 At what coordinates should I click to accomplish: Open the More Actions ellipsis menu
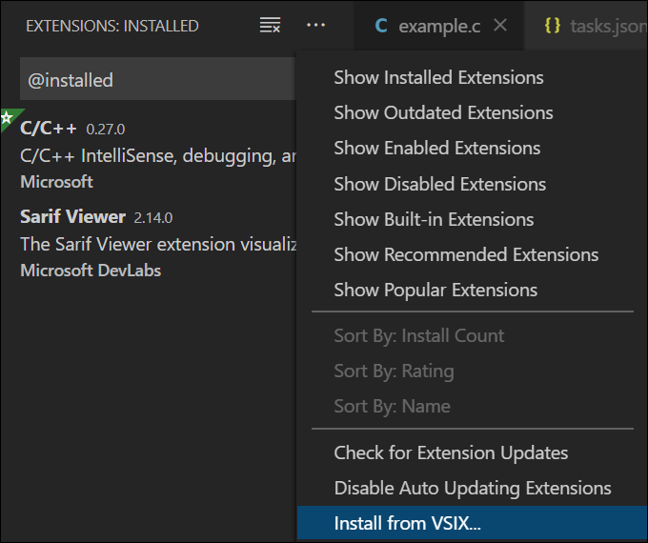(x=316, y=26)
